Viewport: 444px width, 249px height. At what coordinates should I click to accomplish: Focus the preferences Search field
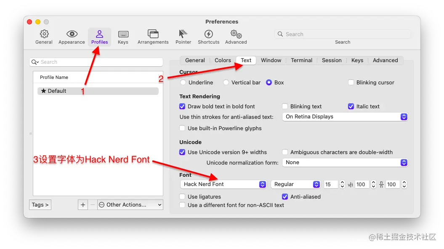coord(343,34)
